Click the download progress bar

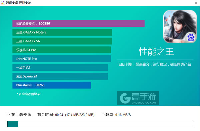101,124
